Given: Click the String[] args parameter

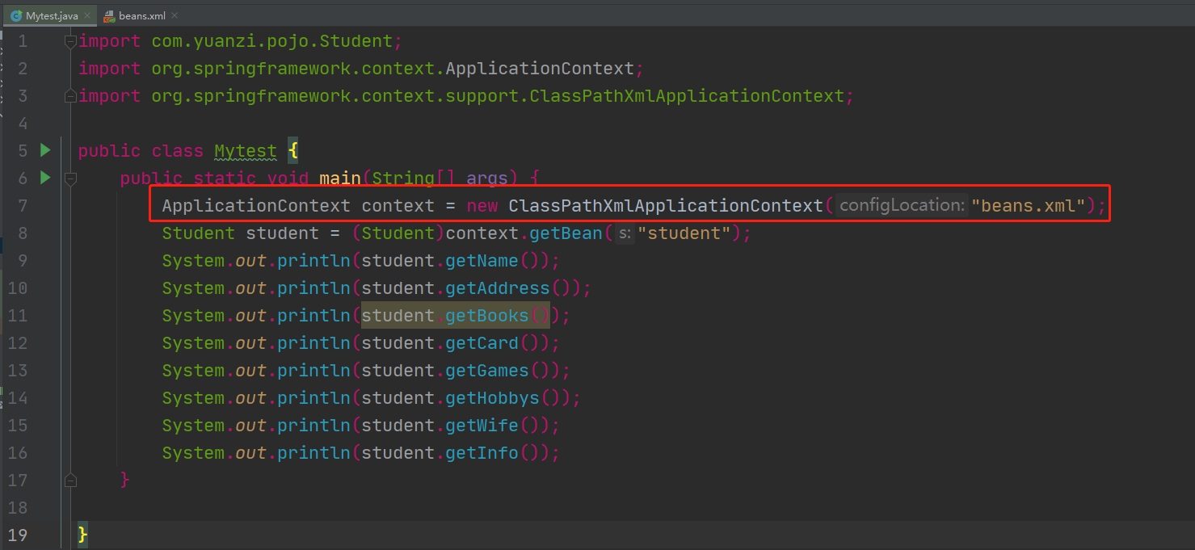Looking at the screenshot, I should tap(440, 178).
